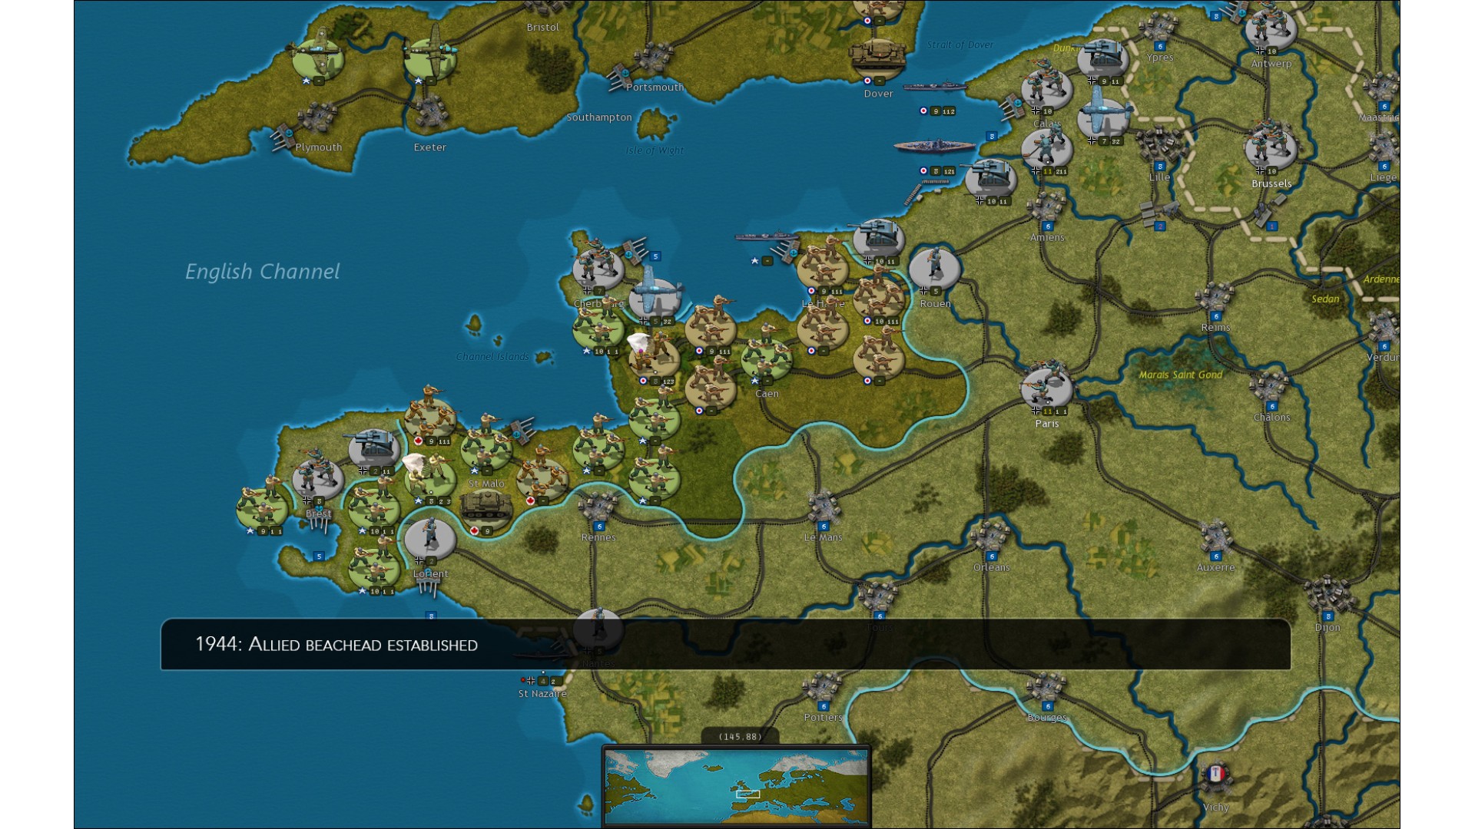Select the British tank unit above Dover
The width and height of the screenshot is (1475, 829).
coord(877,55)
